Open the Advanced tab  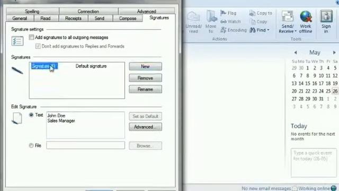tap(146, 11)
